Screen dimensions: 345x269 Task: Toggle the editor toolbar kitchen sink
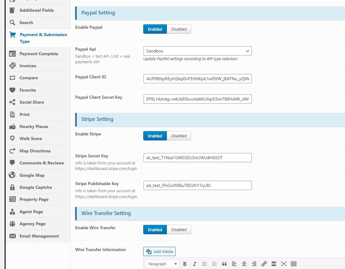(x=294, y=264)
